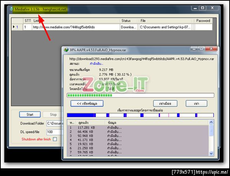Click the Password cell in row 1

click(x=203, y=27)
